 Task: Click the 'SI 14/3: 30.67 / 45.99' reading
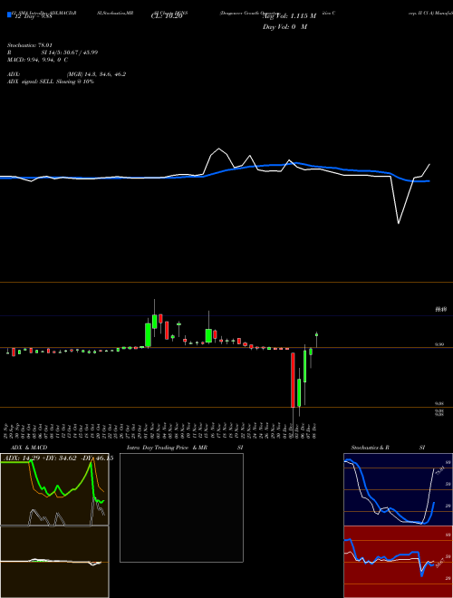70,53
